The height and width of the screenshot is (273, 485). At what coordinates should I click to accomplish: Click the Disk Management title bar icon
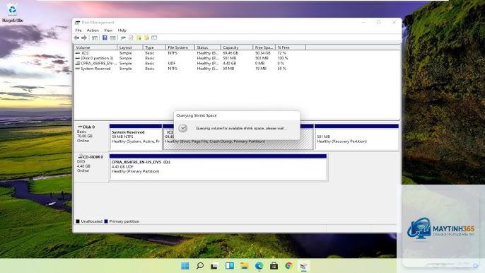(77, 23)
